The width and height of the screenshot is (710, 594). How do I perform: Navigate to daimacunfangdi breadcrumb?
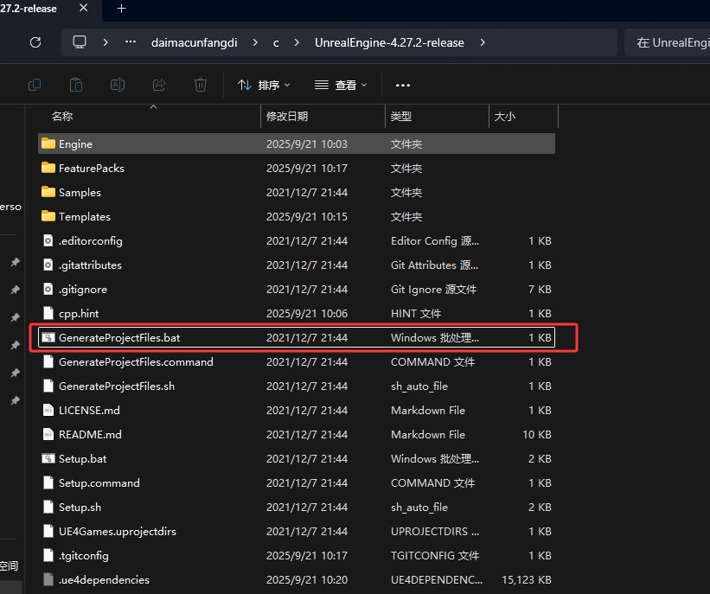[195, 42]
